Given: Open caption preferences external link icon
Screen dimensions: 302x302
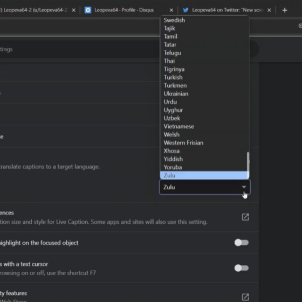Looking at the screenshot, I should [245, 217].
